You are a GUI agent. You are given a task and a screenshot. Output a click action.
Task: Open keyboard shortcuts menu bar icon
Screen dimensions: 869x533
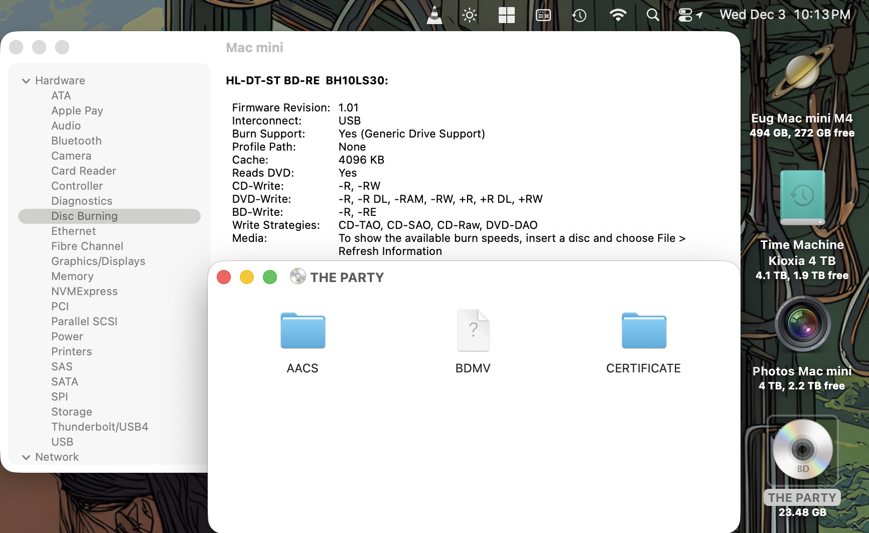(543, 15)
